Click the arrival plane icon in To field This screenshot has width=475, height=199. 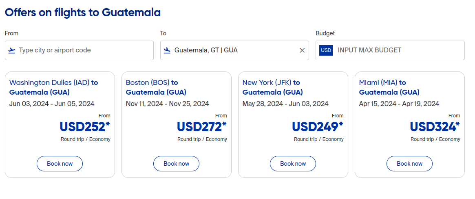[167, 50]
